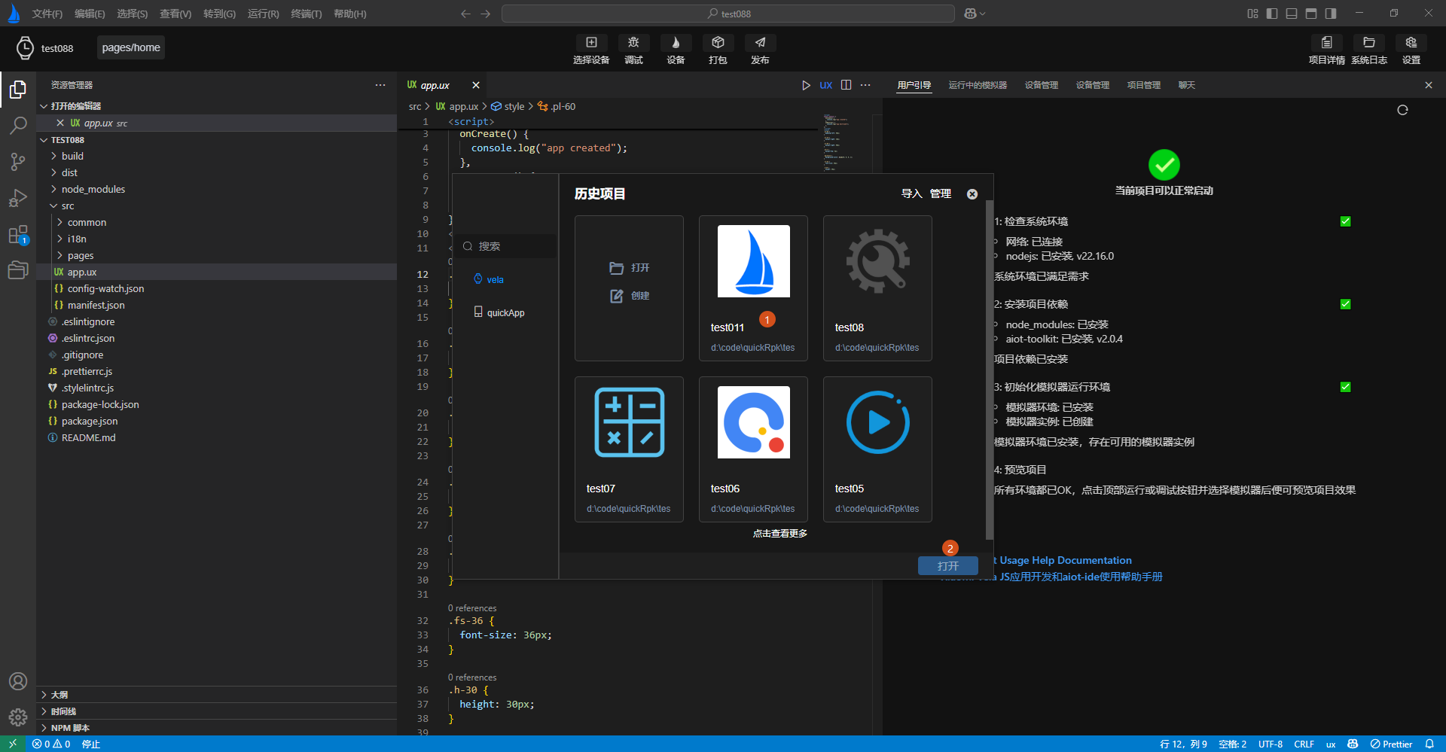Open 系统日志 system log
This screenshot has width=1446, height=752.
pyautogui.click(x=1368, y=43)
